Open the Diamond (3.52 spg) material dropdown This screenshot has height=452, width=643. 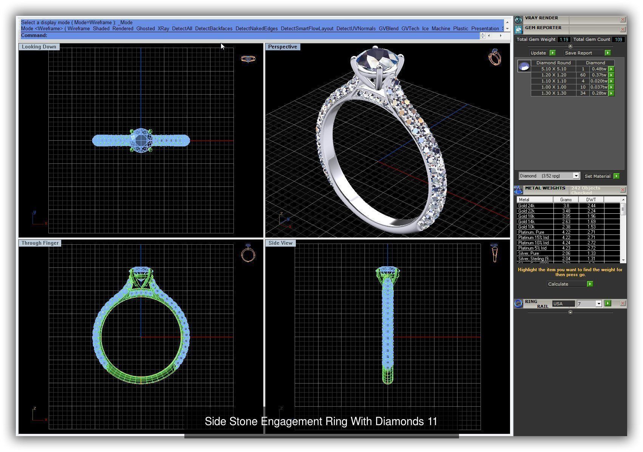576,176
